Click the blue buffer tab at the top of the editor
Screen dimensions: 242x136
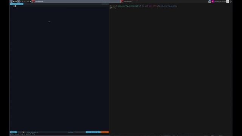click(17, 4)
